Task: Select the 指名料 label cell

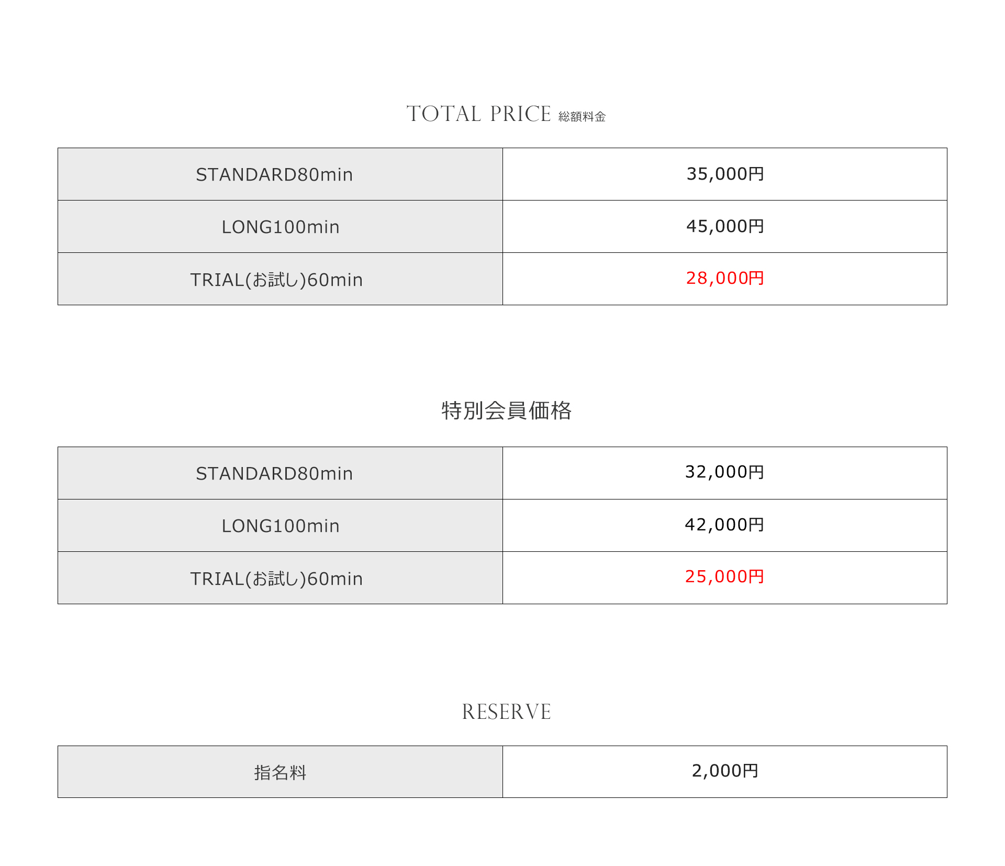Action: tap(280, 772)
